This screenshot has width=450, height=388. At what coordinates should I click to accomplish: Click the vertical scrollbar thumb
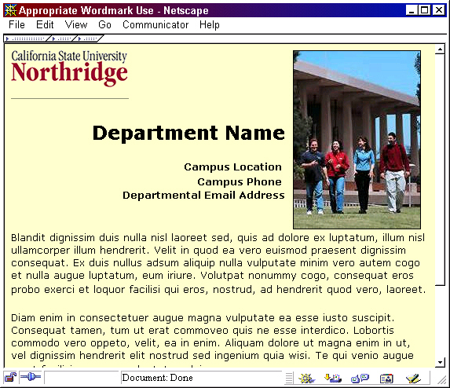(440, 170)
